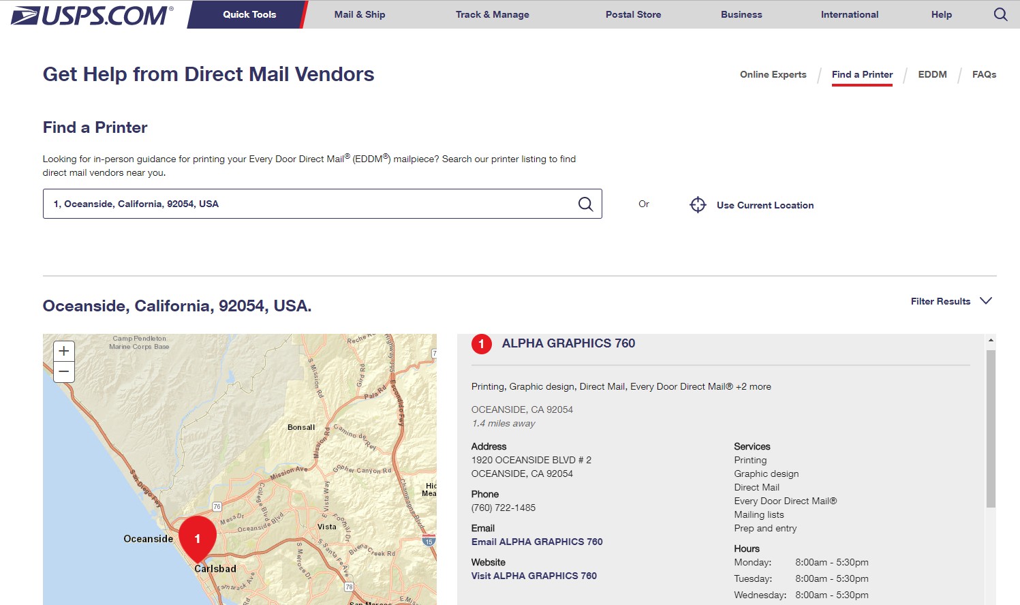Click Carlsbad label on map
The width and height of the screenshot is (1020, 605).
[215, 569]
